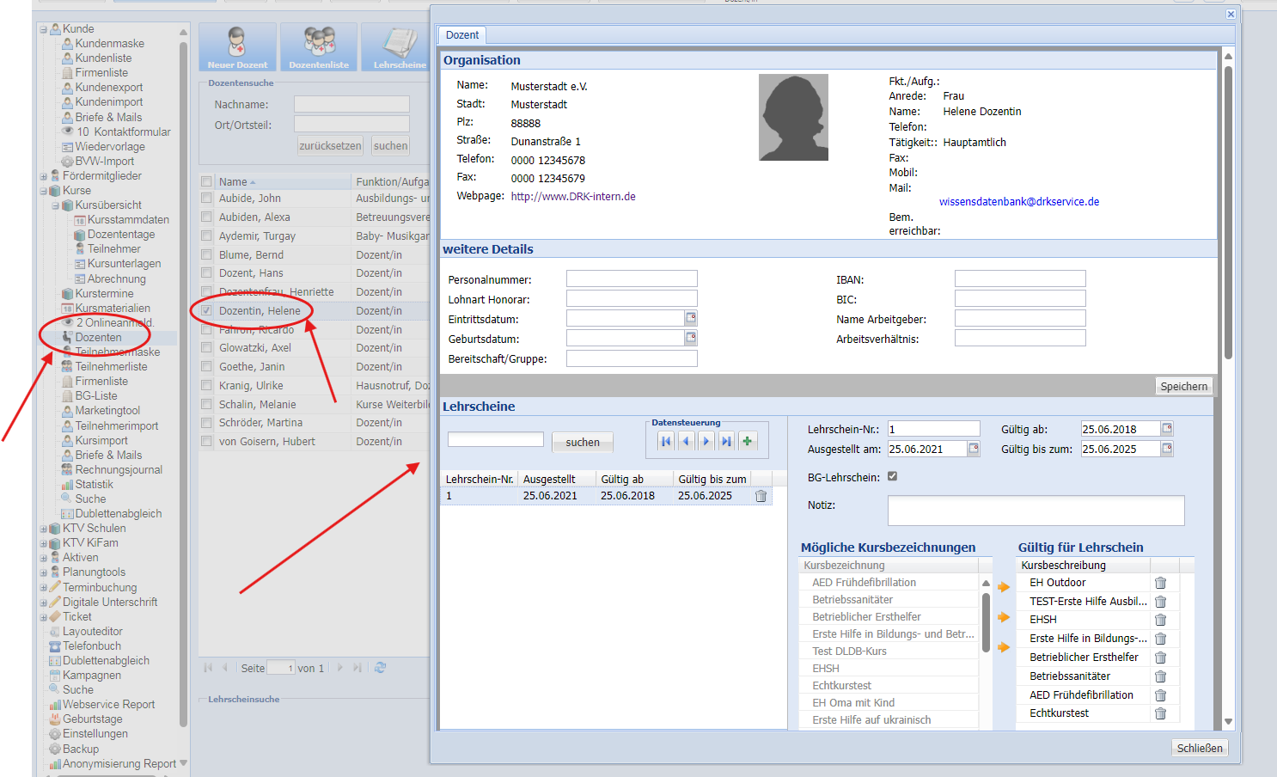Collapse the Kunde tree node
The height and width of the screenshot is (777, 1277).
pyautogui.click(x=44, y=29)
